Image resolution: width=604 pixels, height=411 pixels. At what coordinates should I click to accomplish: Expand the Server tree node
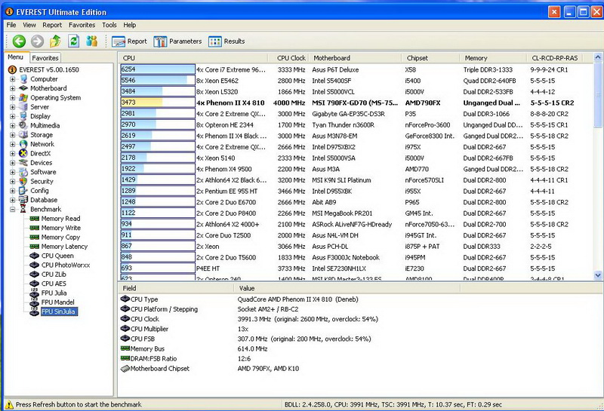[12, 107]
